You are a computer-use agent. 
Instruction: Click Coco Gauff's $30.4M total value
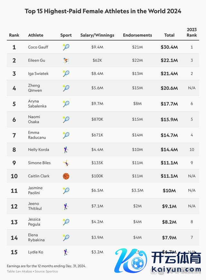coord(169,47)
